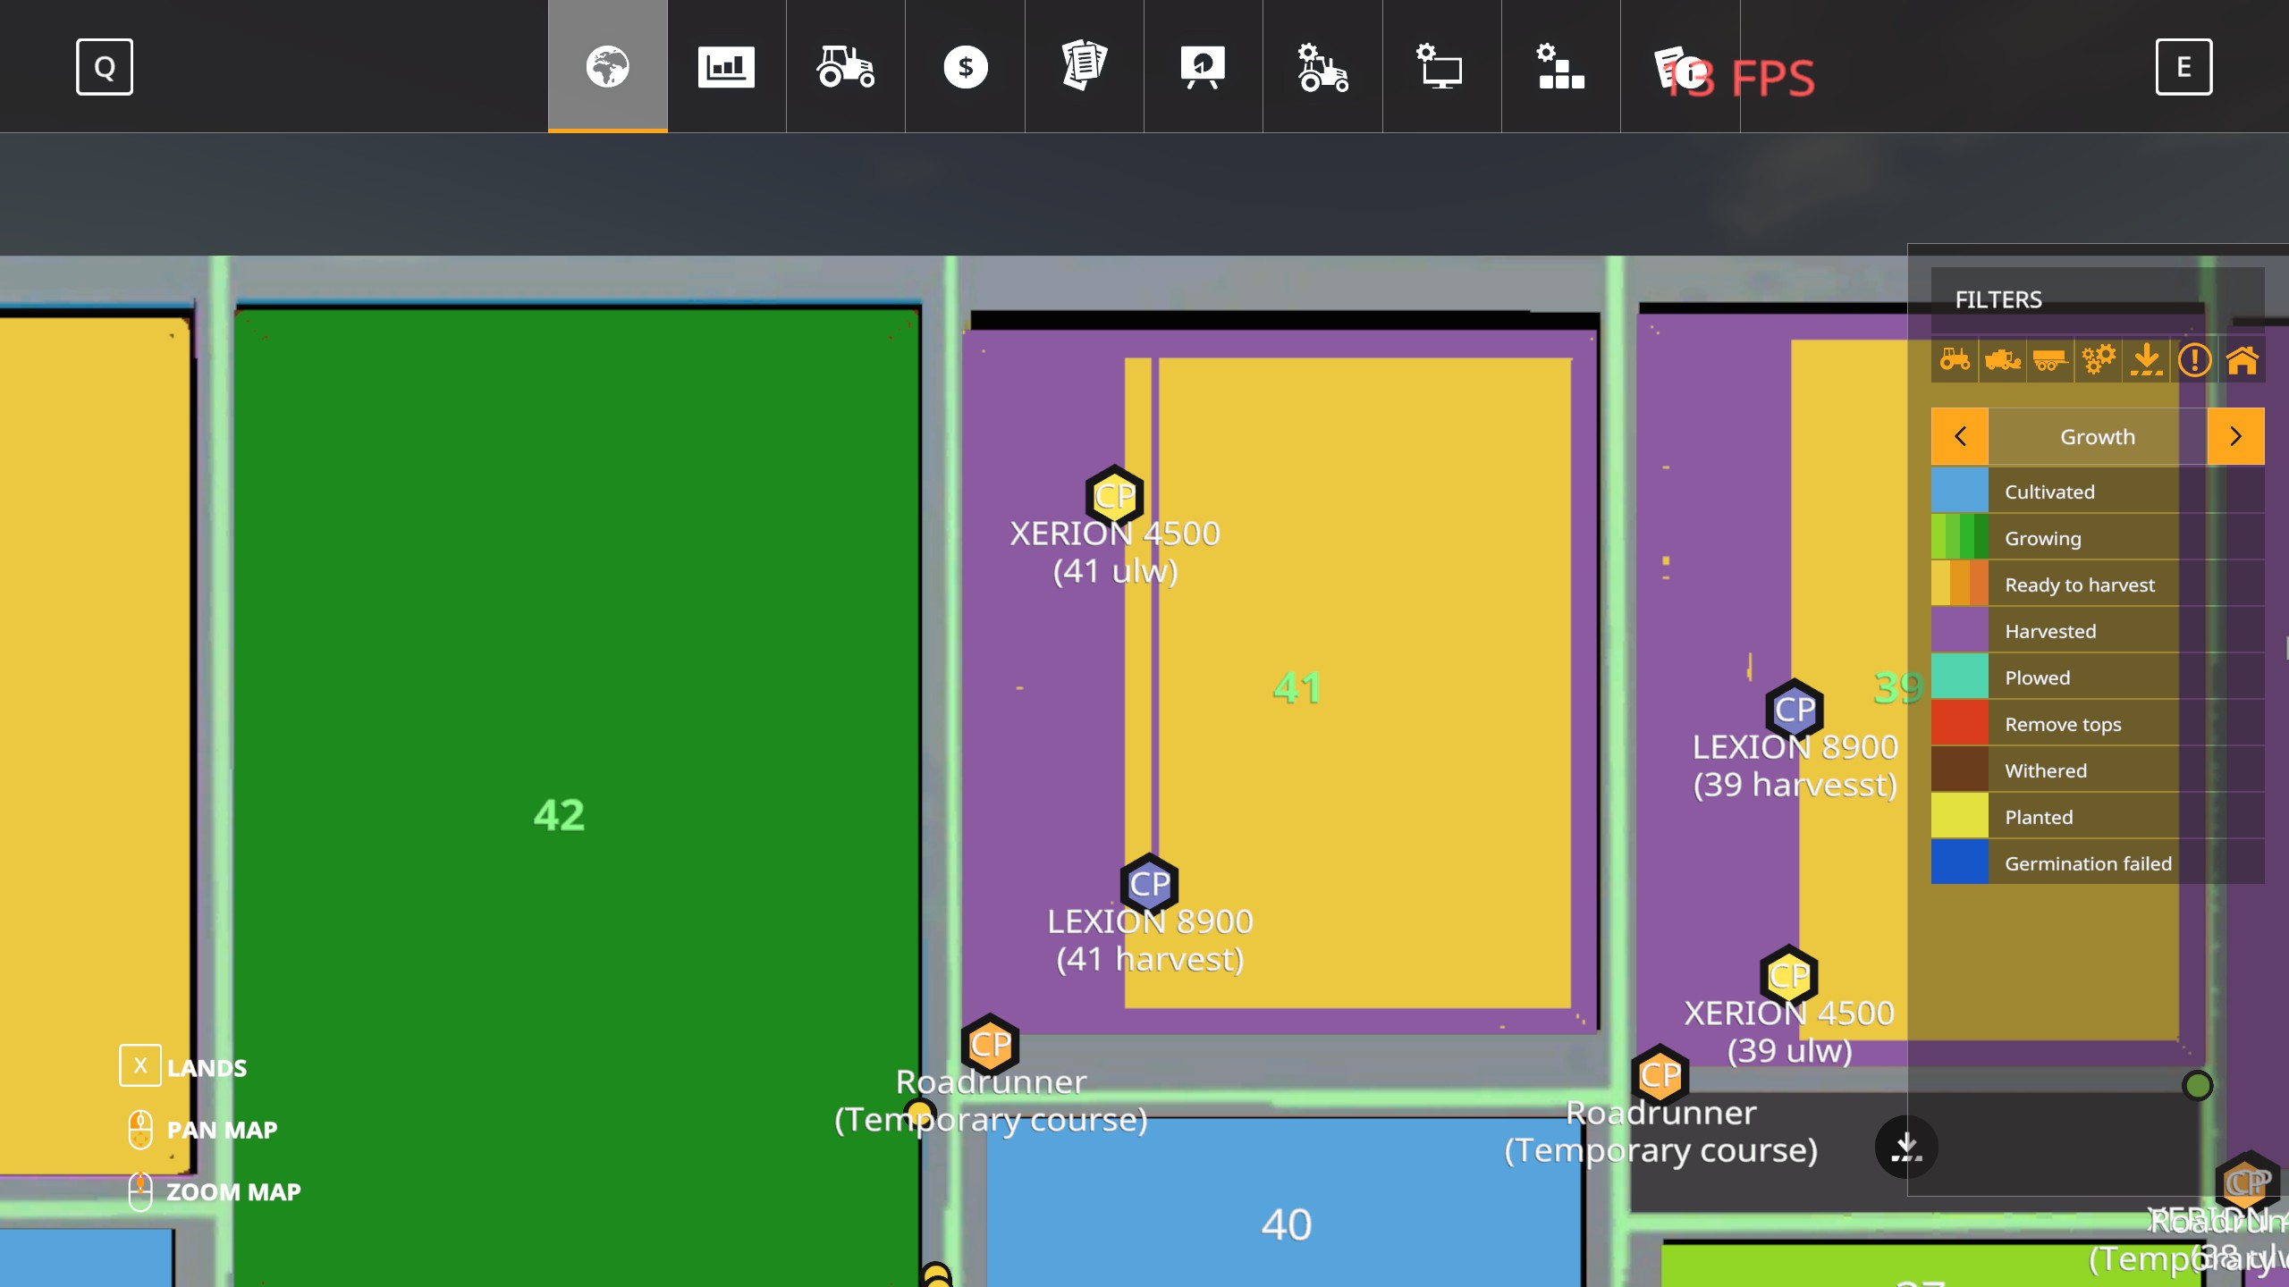Toggle the exclamation mark filter
Screen dimensions: 2289x1287
tap(2194, 360)
